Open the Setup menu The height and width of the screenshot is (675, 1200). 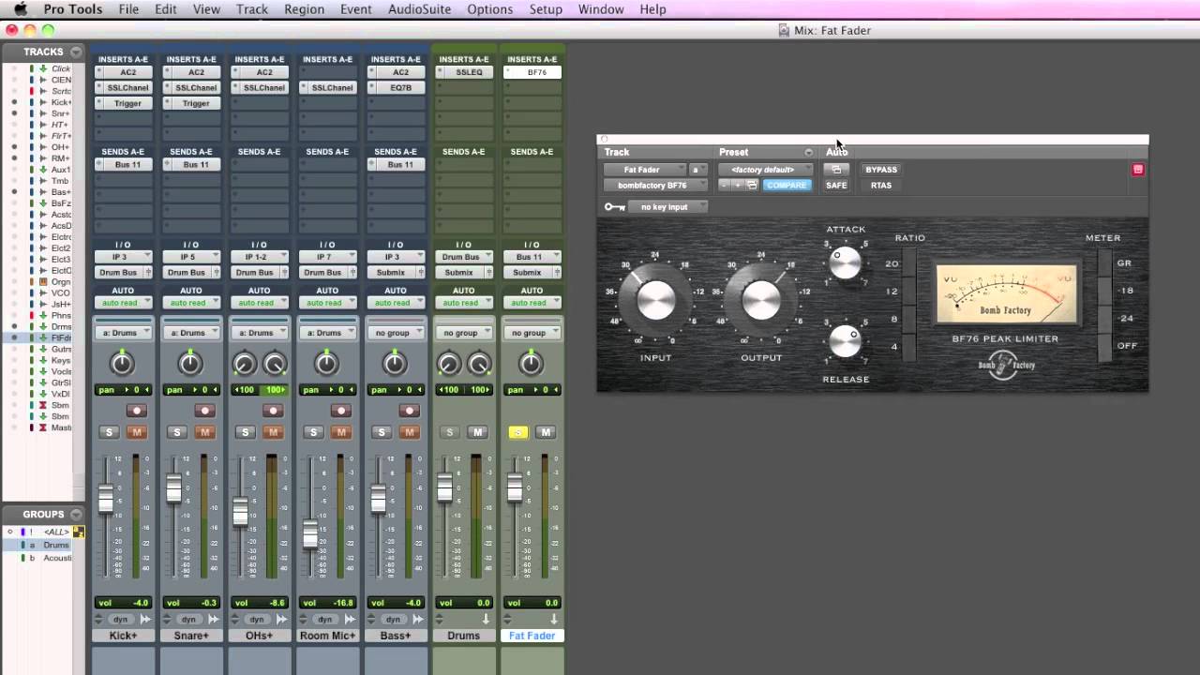[546, 9]
